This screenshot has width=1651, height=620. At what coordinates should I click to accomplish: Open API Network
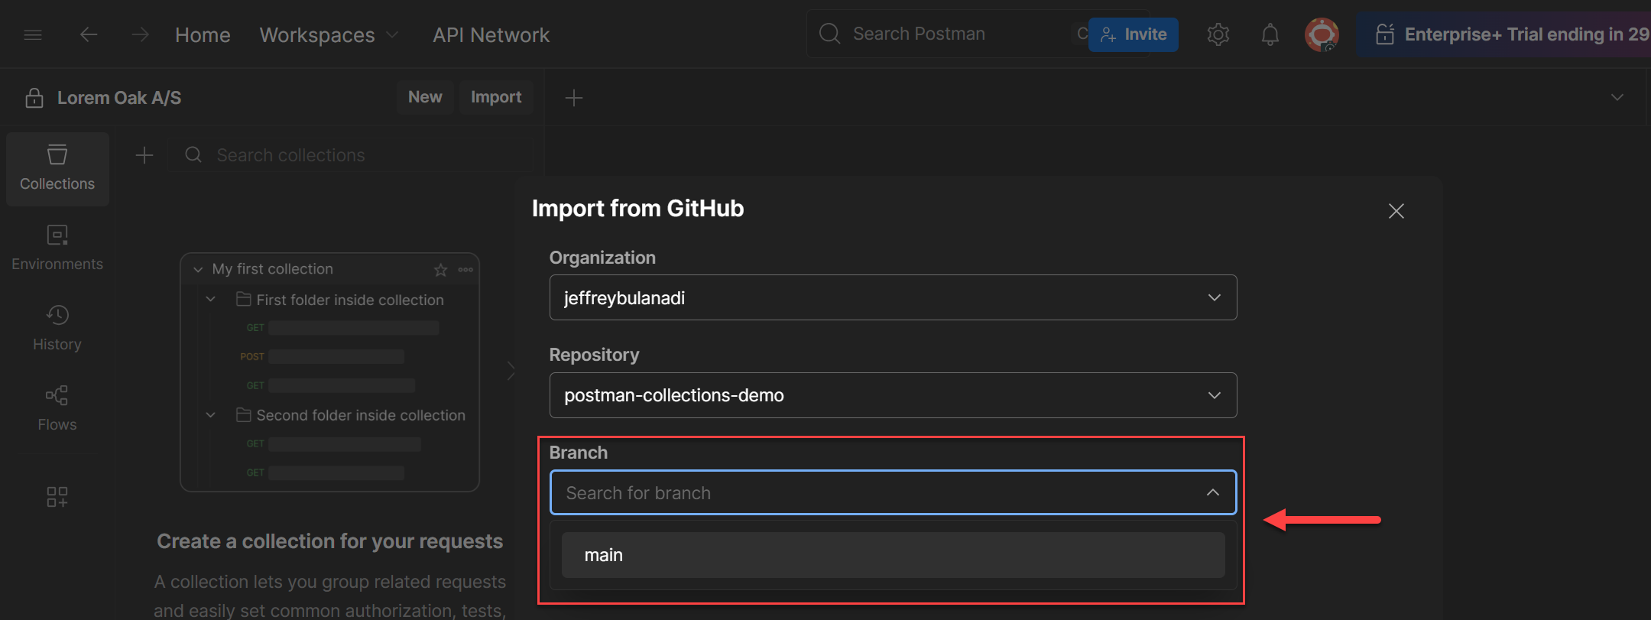[491, 34]
